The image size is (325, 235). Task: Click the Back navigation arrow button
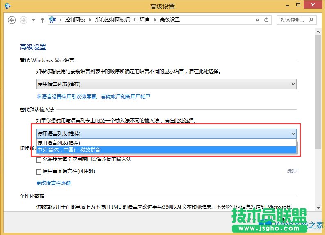11,20
